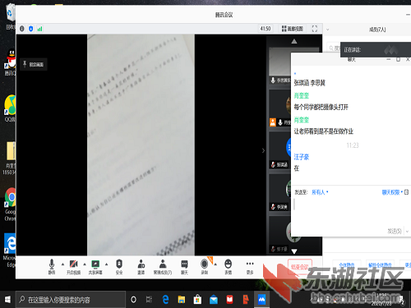
Task: Click into the chat message input box
Action: pos(351,211)
